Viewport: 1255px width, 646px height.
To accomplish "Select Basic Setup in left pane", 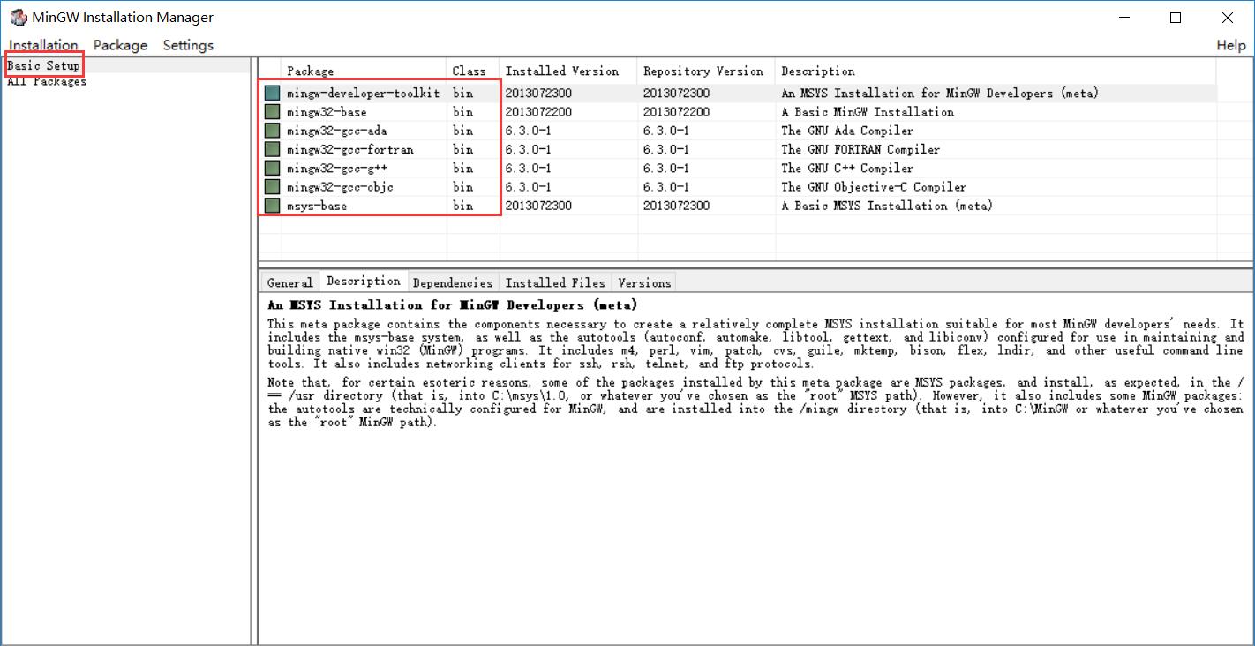I will click(43, 65).
